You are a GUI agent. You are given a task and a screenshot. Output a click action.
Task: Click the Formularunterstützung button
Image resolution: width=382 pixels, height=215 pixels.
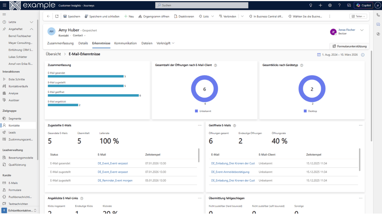click(350, 46)
